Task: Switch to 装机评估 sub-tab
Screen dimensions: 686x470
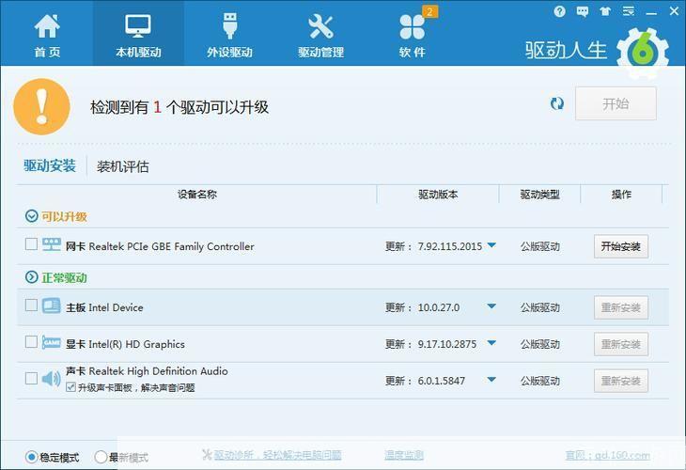Action: (122, 166)
